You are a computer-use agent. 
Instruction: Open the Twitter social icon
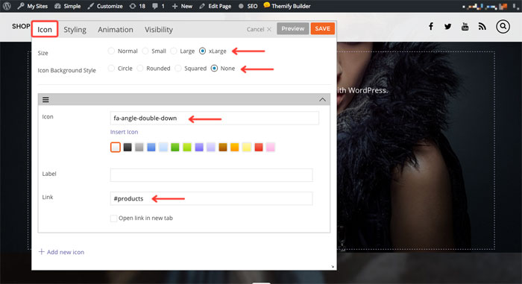click(x=447, y=27)
